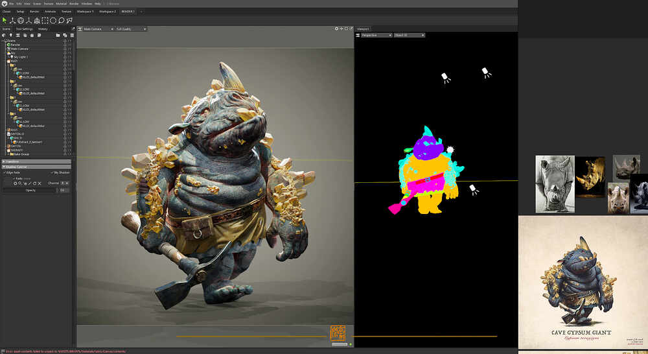Collapse the Shadow Catcher section

tap(36, 167)
